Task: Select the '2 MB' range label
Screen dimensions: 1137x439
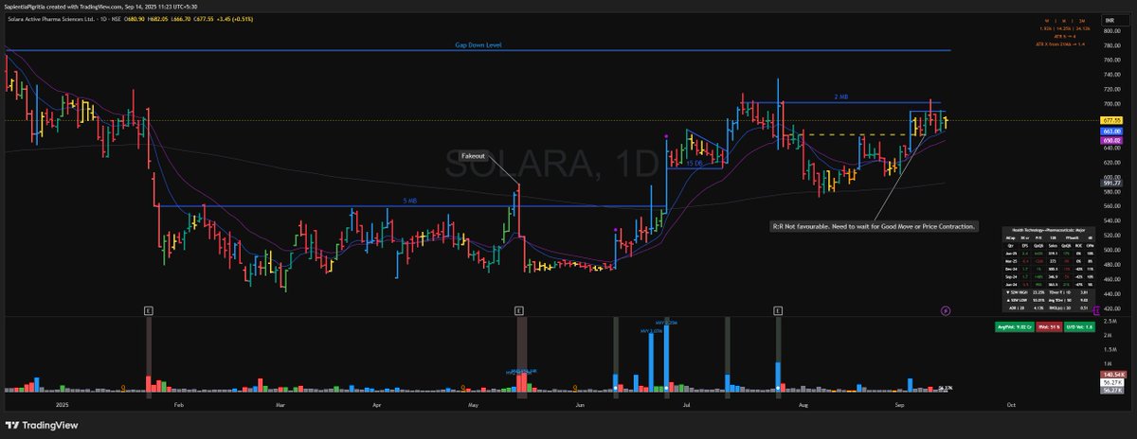Action: click(840, 97)
